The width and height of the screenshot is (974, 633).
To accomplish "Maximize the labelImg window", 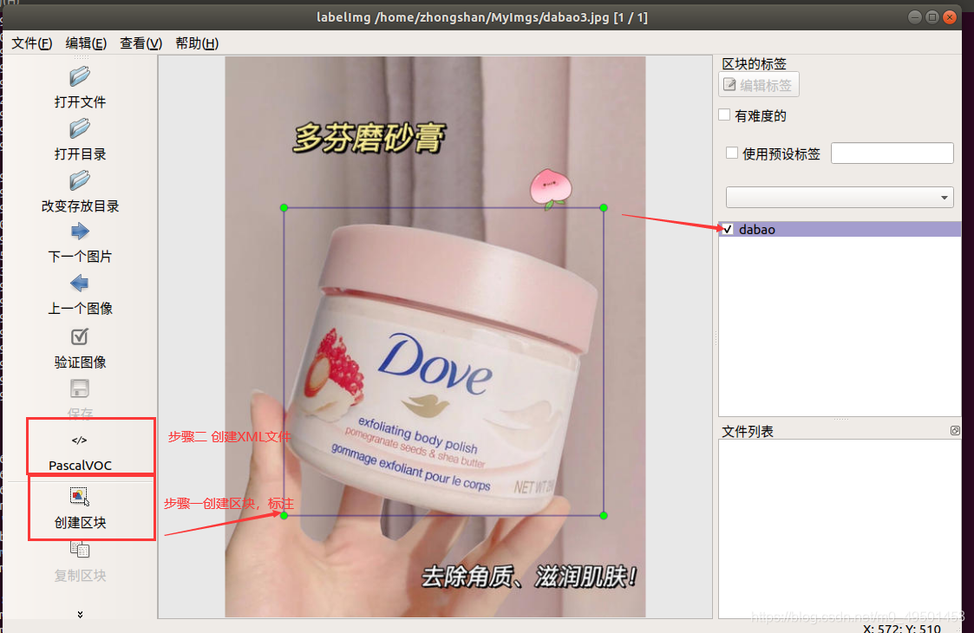I will pos(932,17).
